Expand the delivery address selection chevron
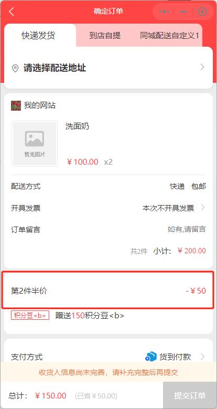The image size is (217, 409). pyautogui.click(x=202, y=67)
